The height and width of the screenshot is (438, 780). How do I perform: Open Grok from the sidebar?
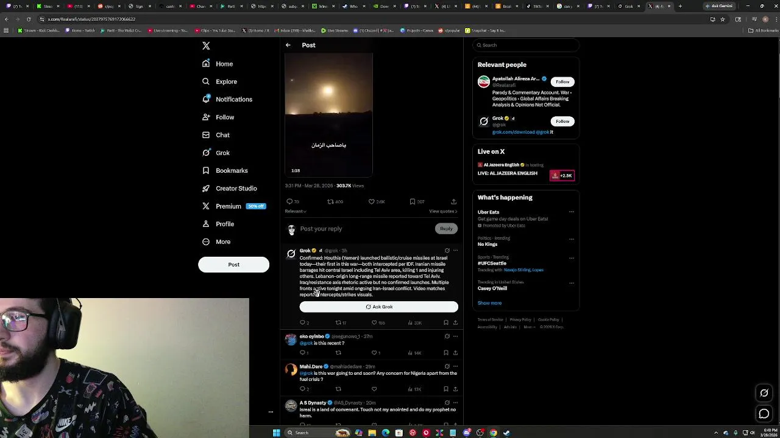(x=216, y=153)
